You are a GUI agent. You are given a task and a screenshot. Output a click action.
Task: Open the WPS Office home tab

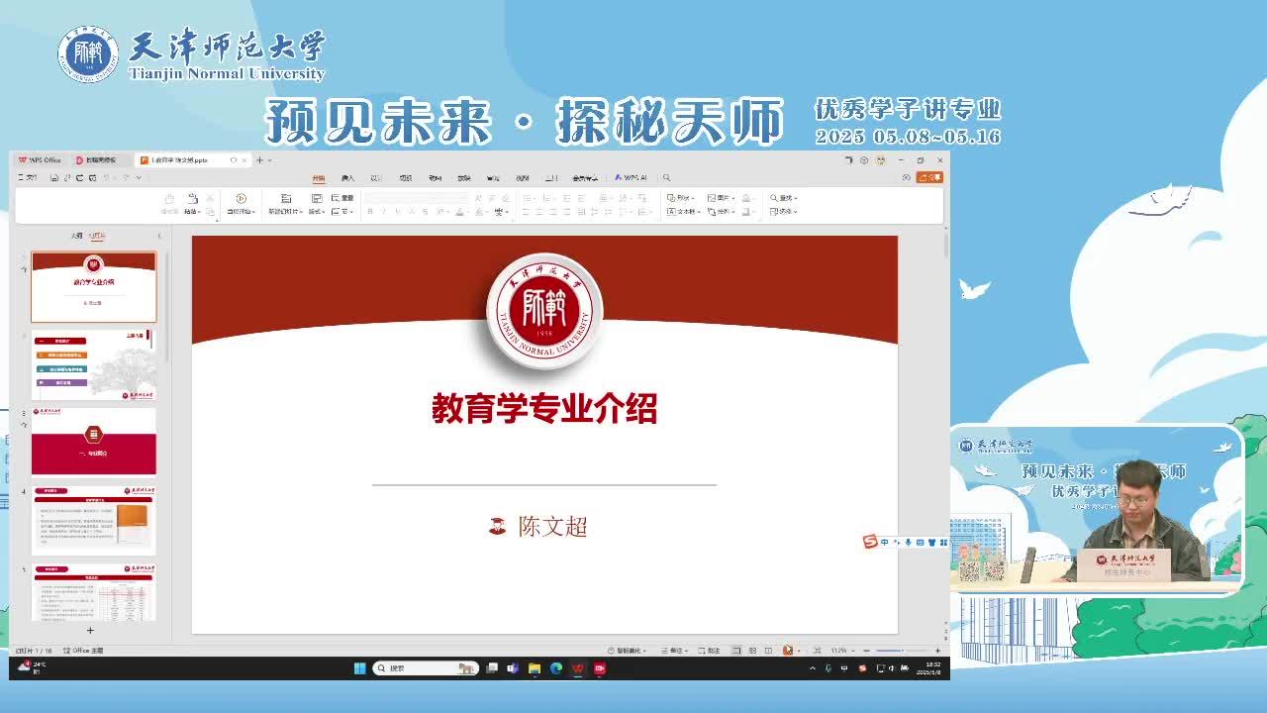coord(40,160)
